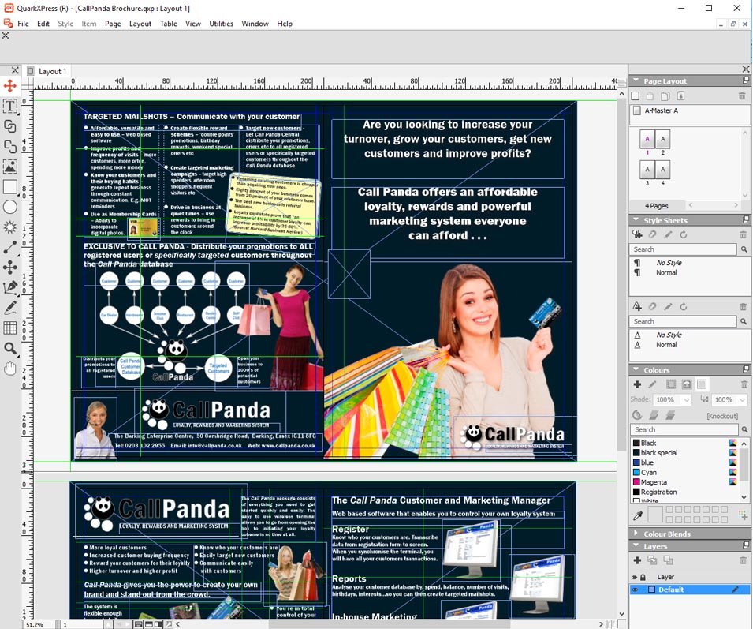Click the eyedropper colour picker
This screenshot has height=629, width=753.
(x=637, y=515)
